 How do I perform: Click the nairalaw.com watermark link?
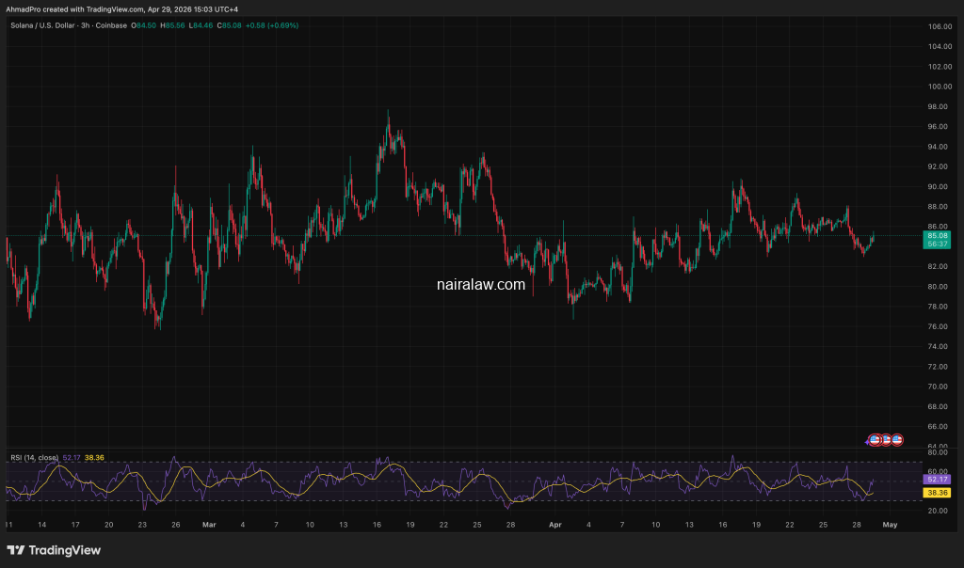tap(481, 283)
